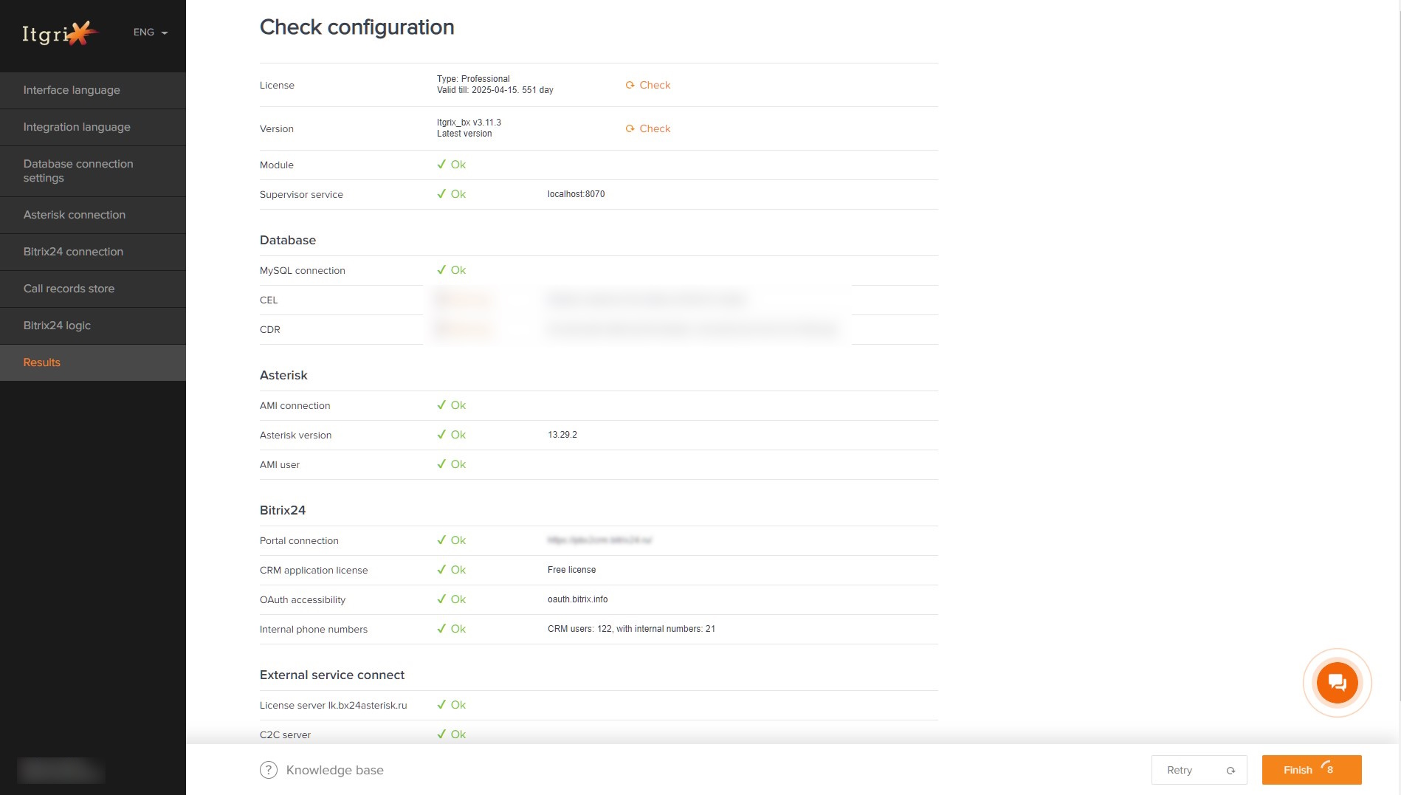Click the Check configuration heading
The width and height of the screenshot is (1401, 795).
357,27
